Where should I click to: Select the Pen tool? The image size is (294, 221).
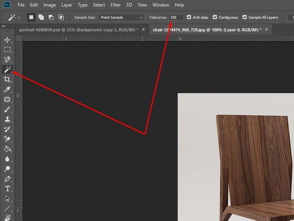(7, 179)
